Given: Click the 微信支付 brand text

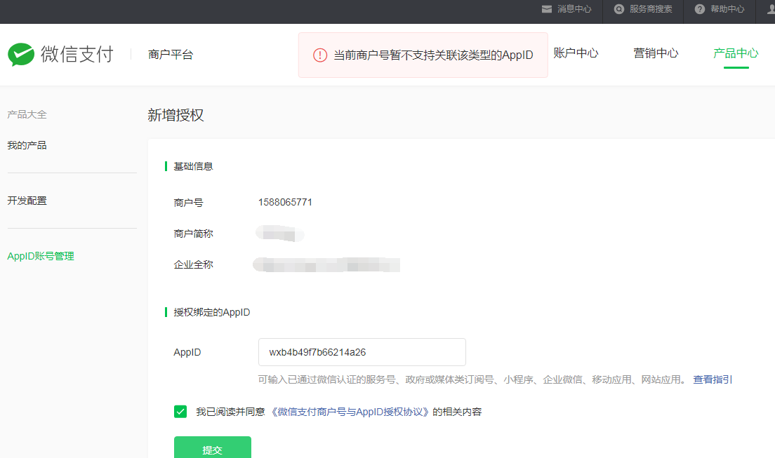Looking at the screenshot, I should click(x=77, y=54).
